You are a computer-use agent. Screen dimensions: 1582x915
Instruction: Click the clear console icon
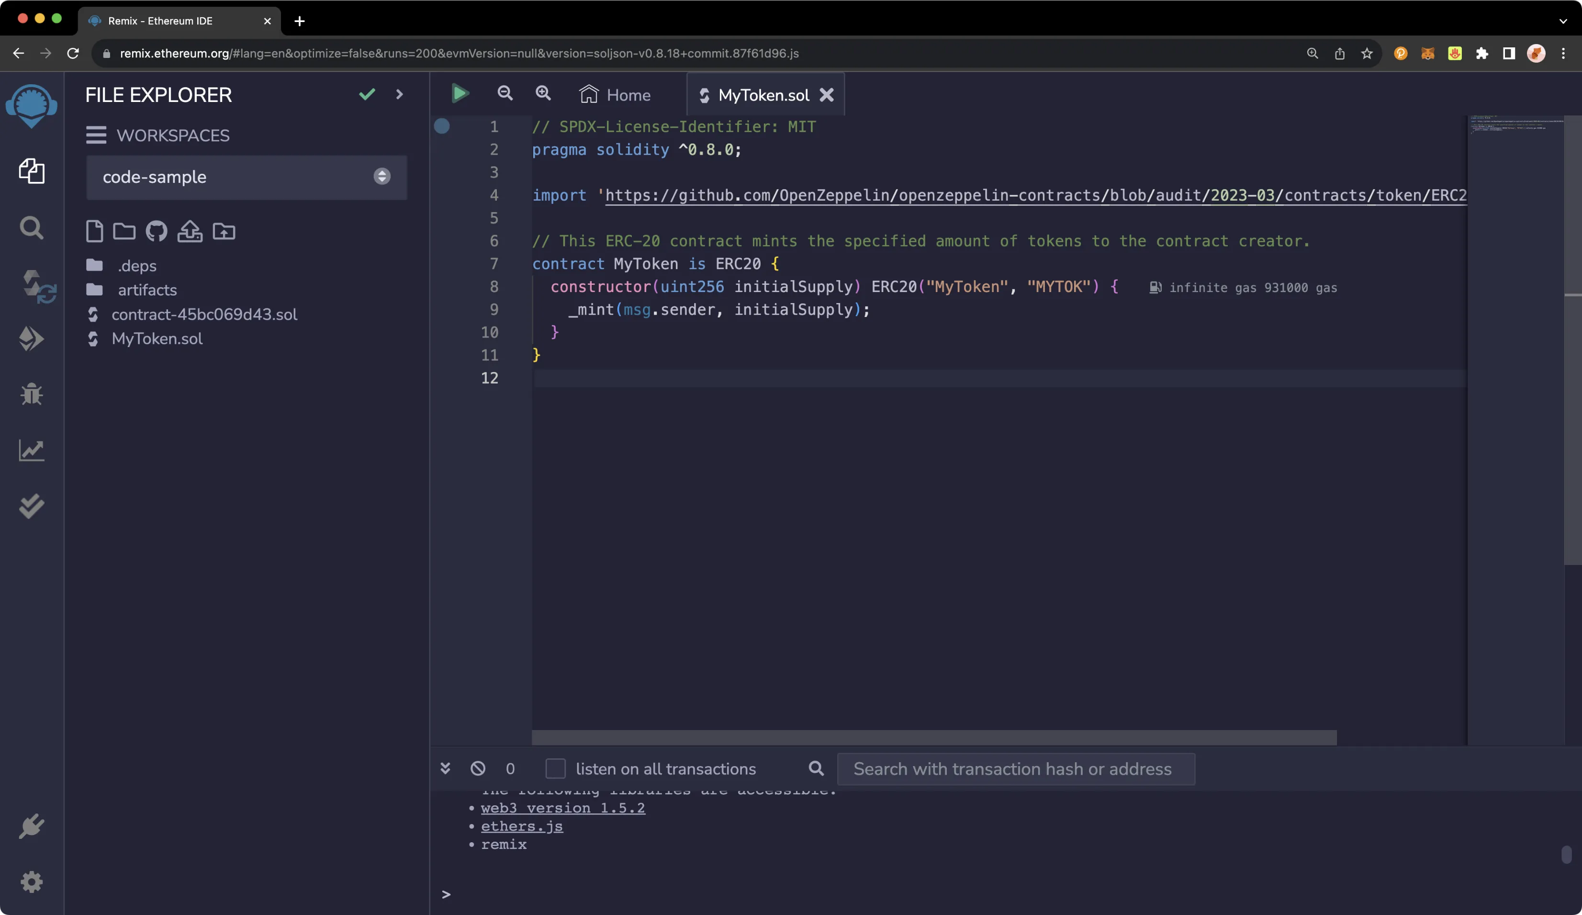click(478, 768)
